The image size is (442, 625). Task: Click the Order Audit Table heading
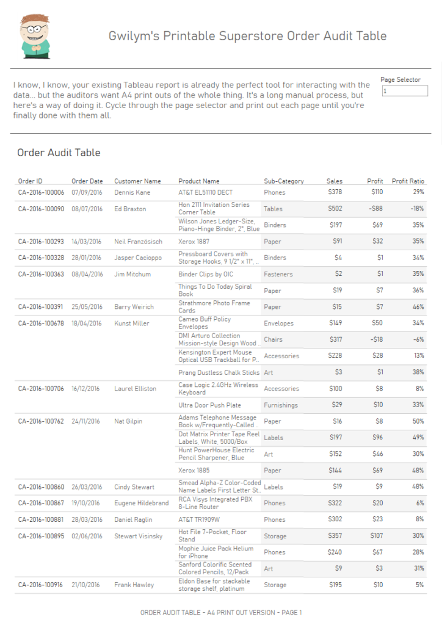tap(59, 153)
